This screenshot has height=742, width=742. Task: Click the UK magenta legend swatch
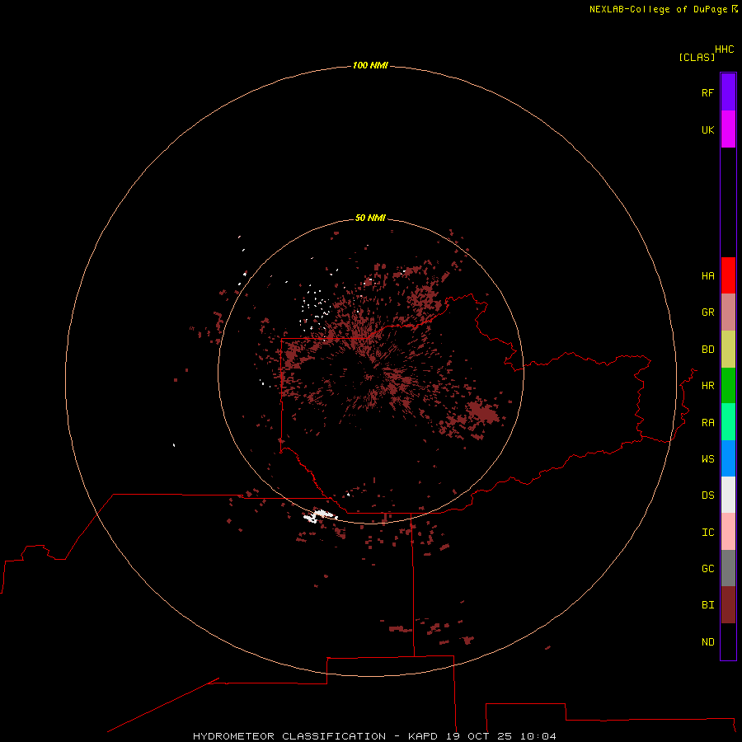pos(728,129)
